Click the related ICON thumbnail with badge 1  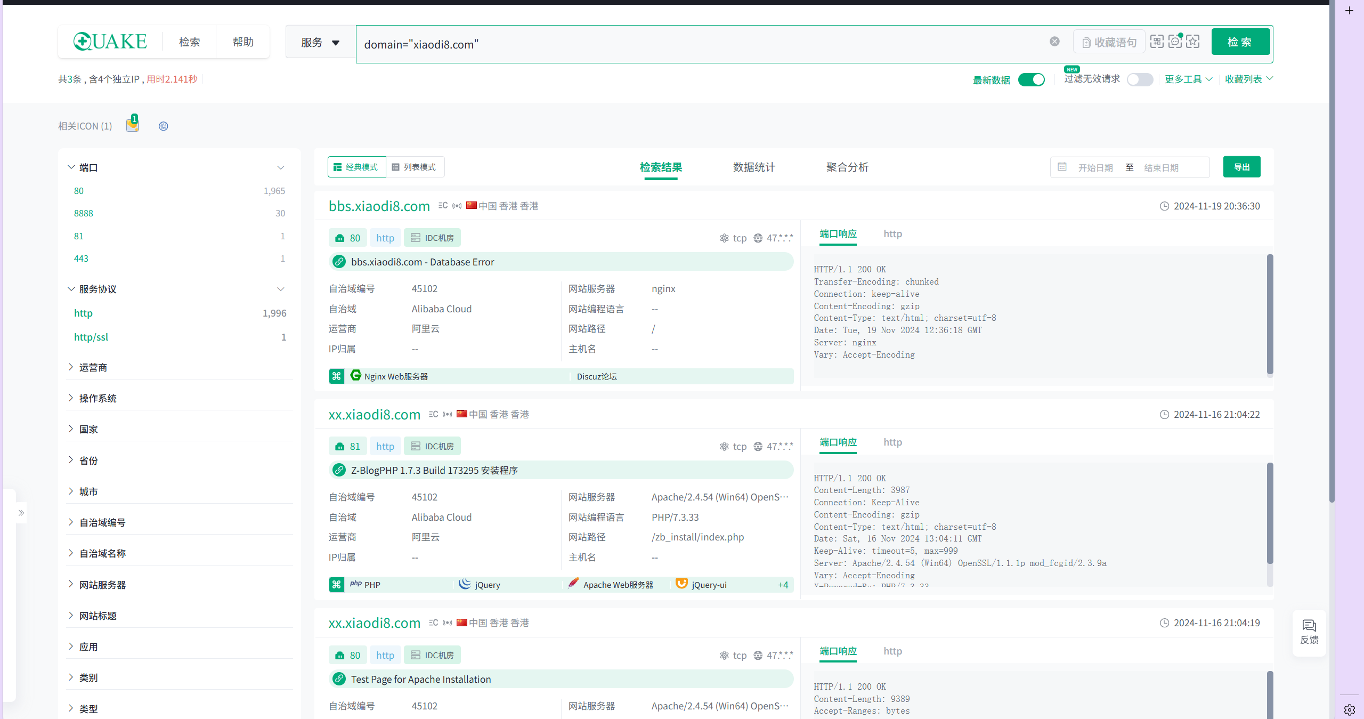132,125
